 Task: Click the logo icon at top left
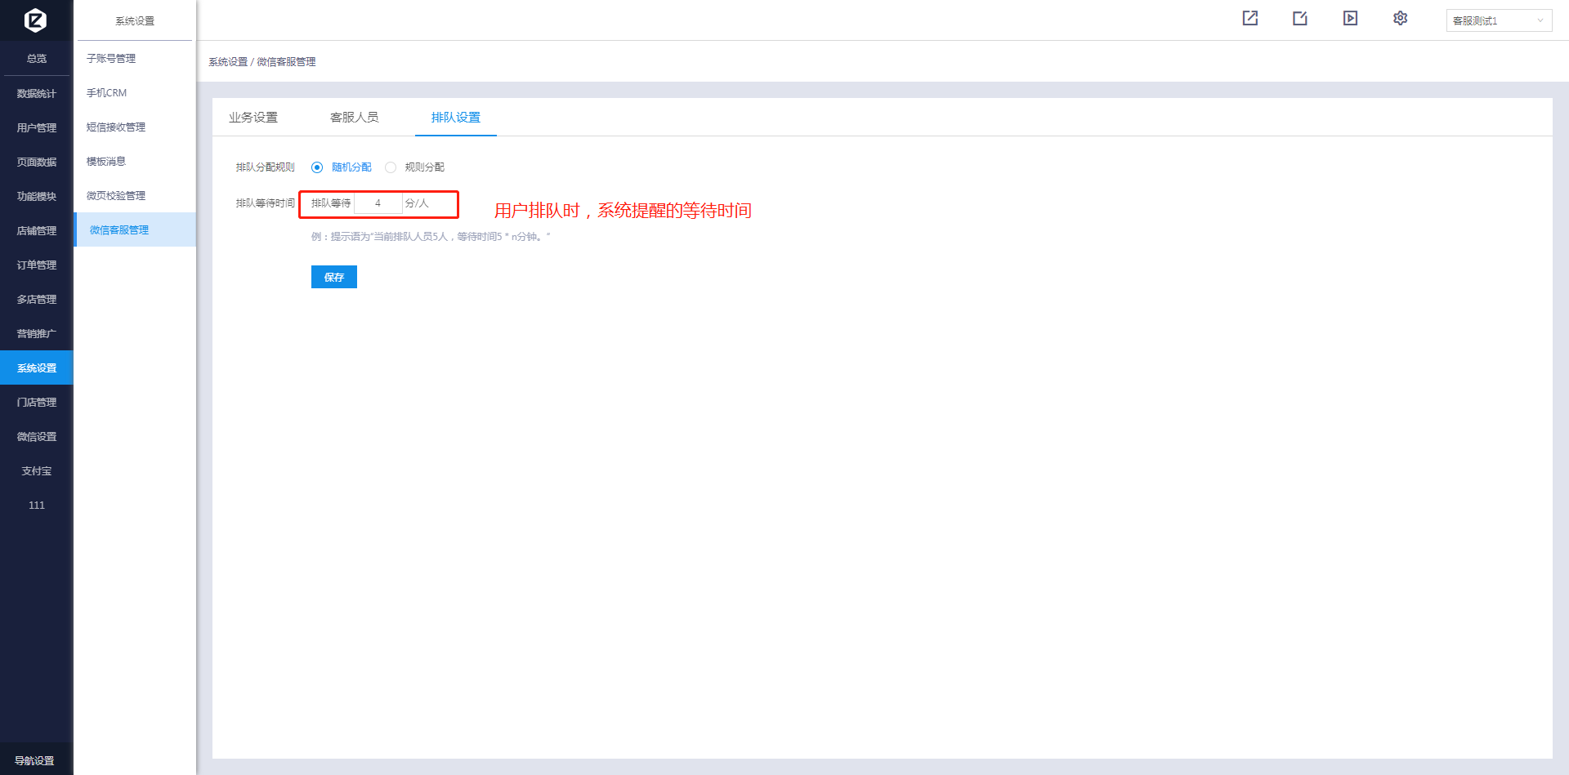point(35,20)
